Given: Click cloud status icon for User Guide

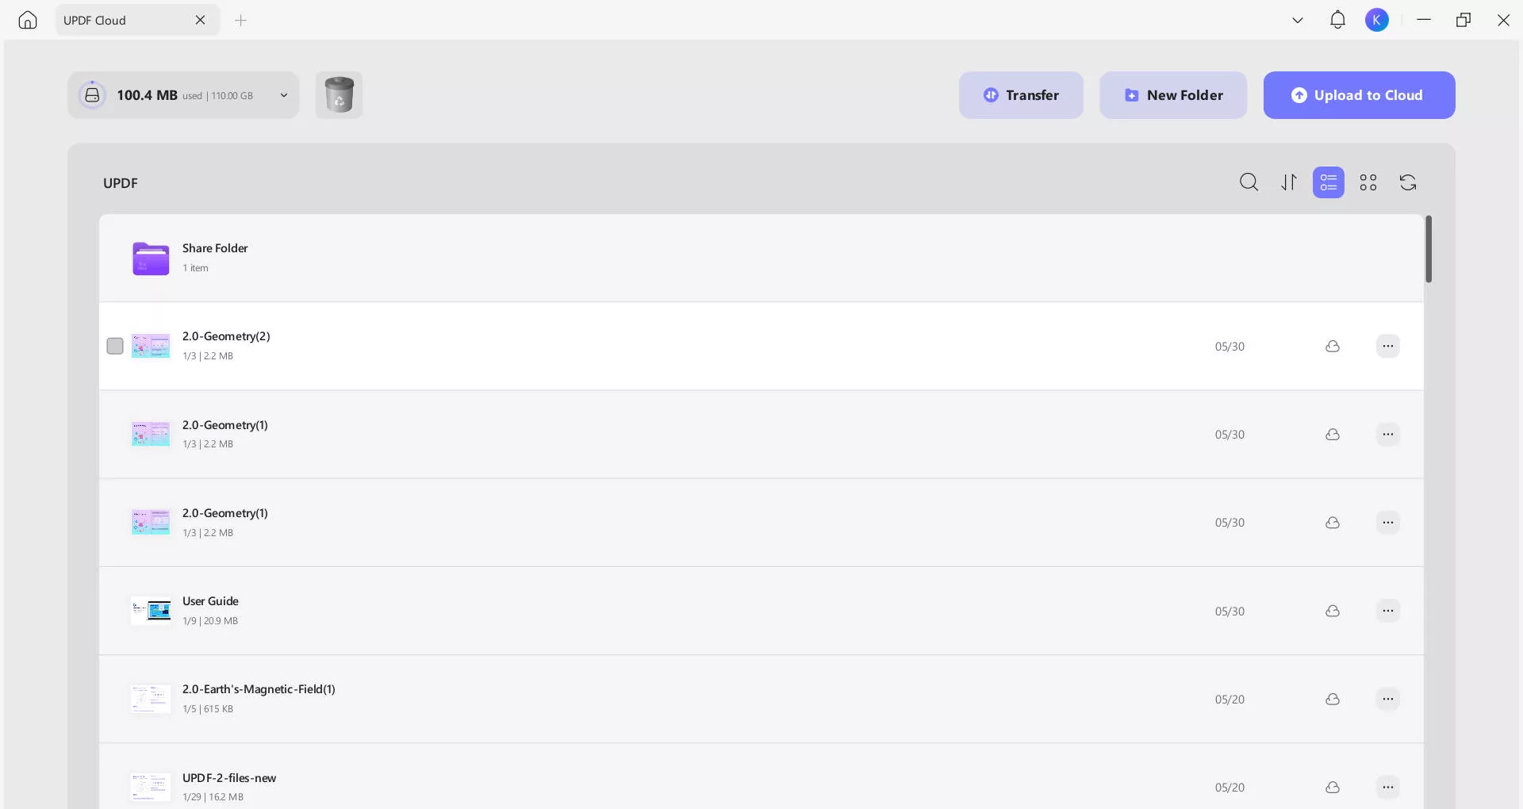Looking at the screenshot, I should 1333,611.
